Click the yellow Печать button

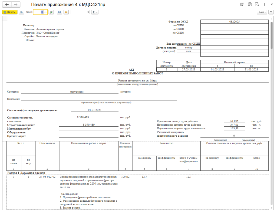click(x=10, y=12)
